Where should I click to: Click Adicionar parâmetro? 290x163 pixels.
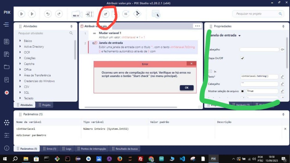(x=31, y=135)
